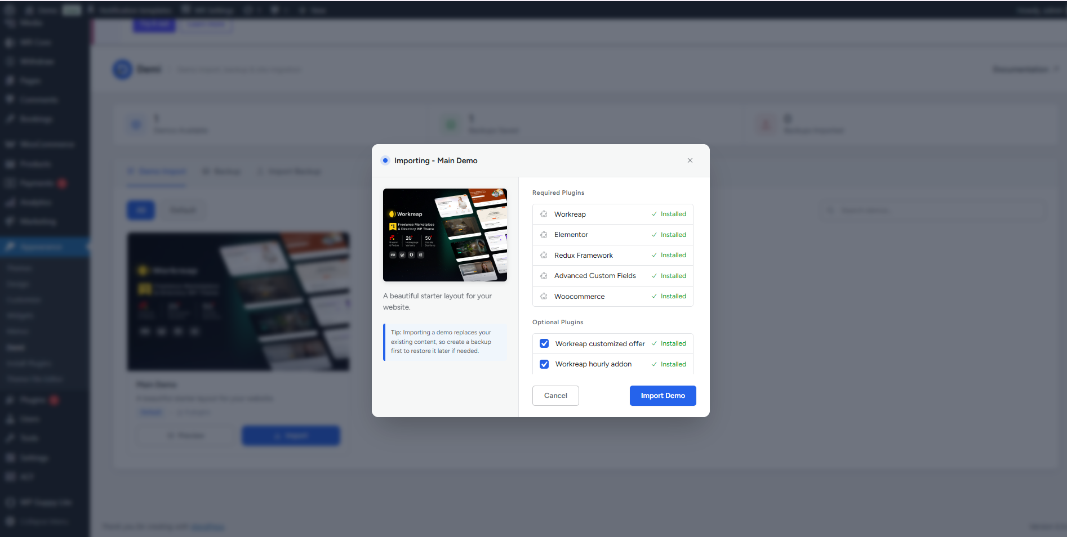The image size is (1067, 537).
Task: Toggle the Workreap hourly addon checkbox
Action: [x=544, y=364]
